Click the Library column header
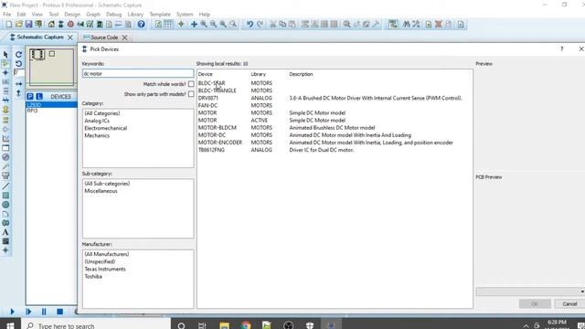 (258, 74)
